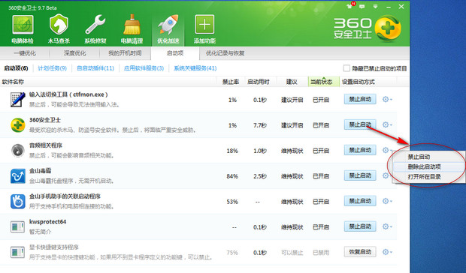Click 禁止启动 button for 金山手机助手 row
Viewport: 466px width, 273px height.
coord(360,201)
